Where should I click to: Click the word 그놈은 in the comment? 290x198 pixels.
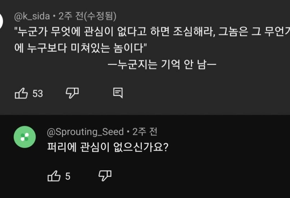click(232, 32)
